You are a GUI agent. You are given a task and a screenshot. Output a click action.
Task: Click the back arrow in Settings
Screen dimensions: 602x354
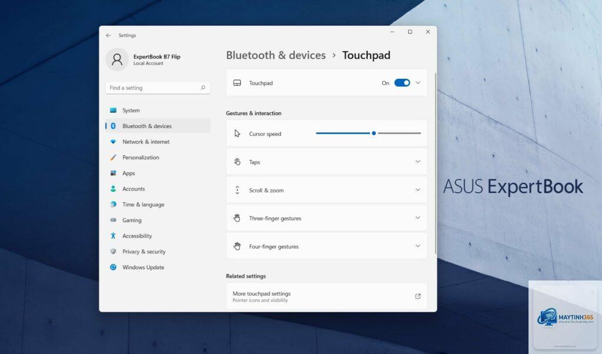click(108, 35)
